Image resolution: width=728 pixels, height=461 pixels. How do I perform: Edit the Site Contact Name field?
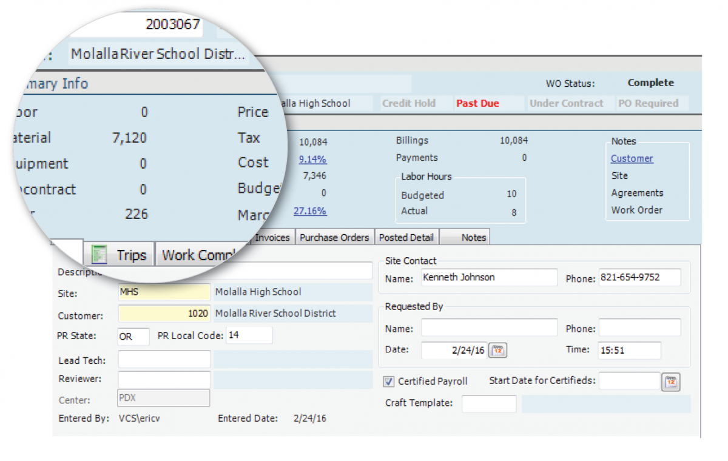pyautogui.click(x=489, y=278)
